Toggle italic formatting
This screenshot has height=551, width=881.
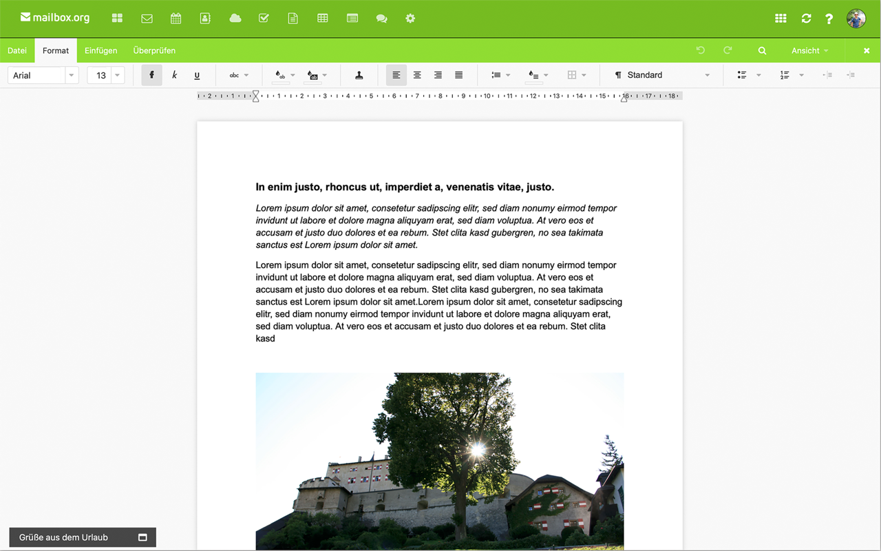coord(174,75)
